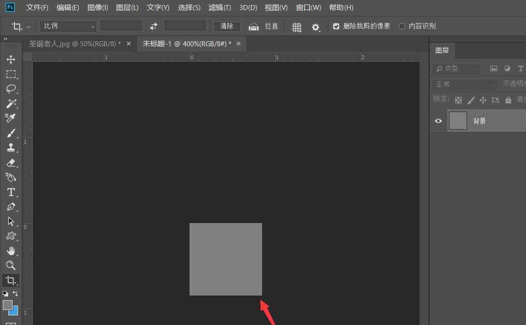Select the Magic Wand tool
This screenshot has width=526, height=325.
click(x=11, y=103)
